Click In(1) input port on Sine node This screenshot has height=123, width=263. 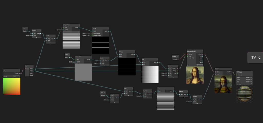158,91
